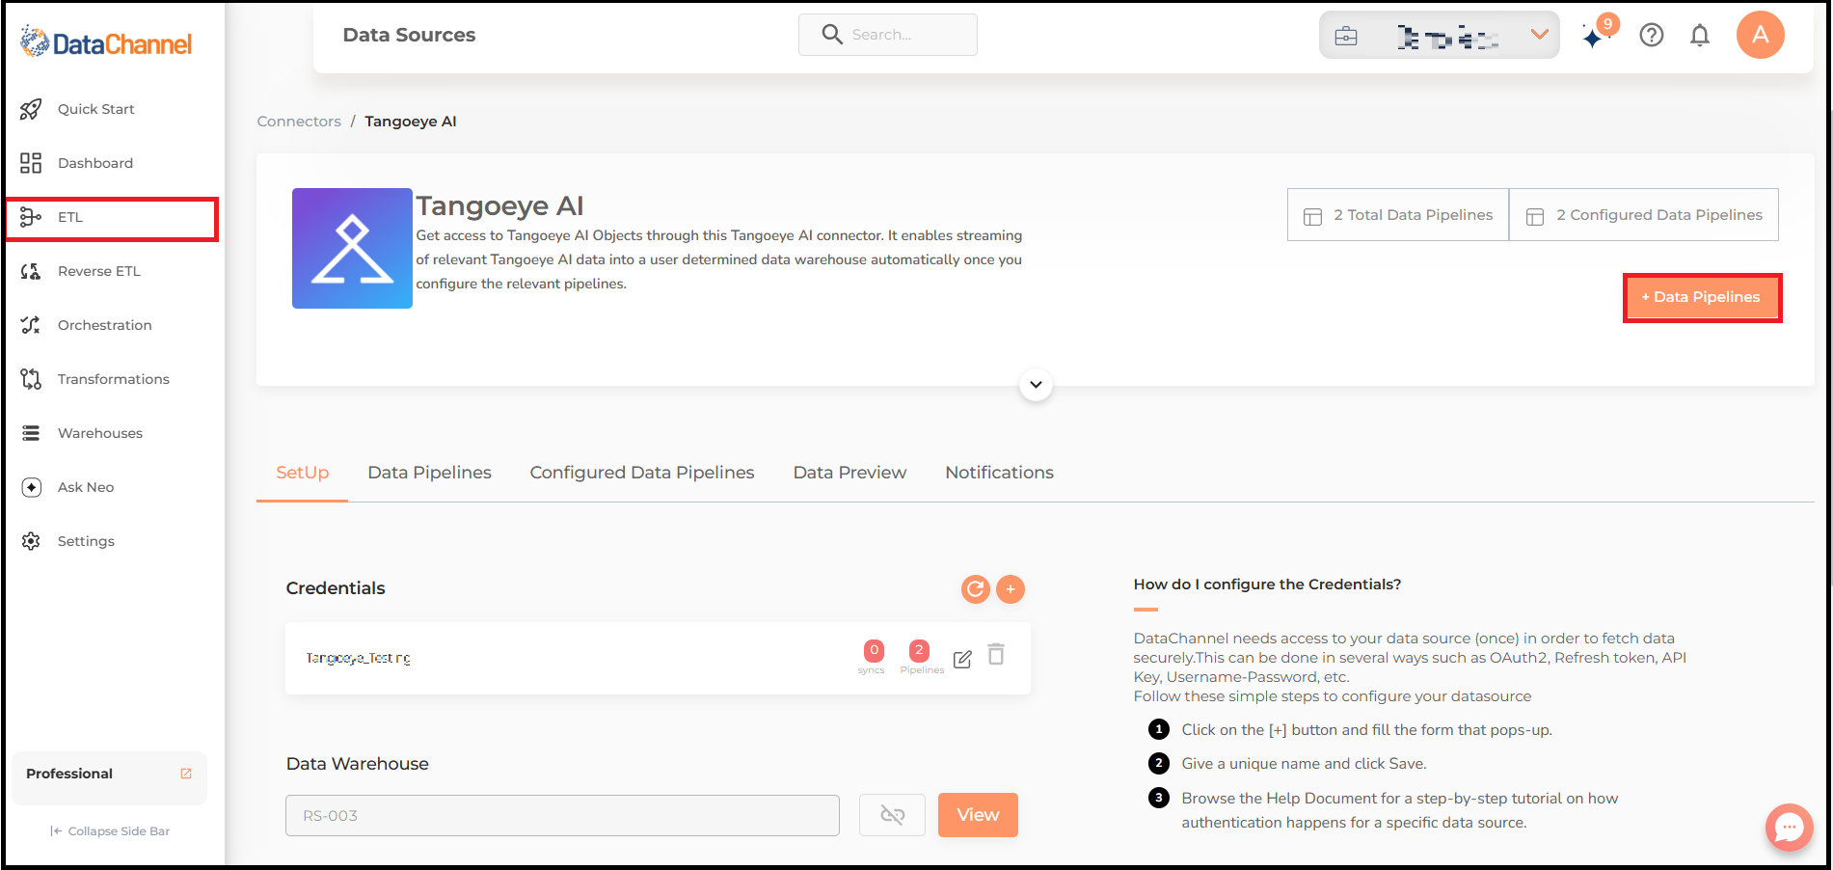
Task: Click 2 Total Data Pipelines box
Action: click(x=1398, y=215)
